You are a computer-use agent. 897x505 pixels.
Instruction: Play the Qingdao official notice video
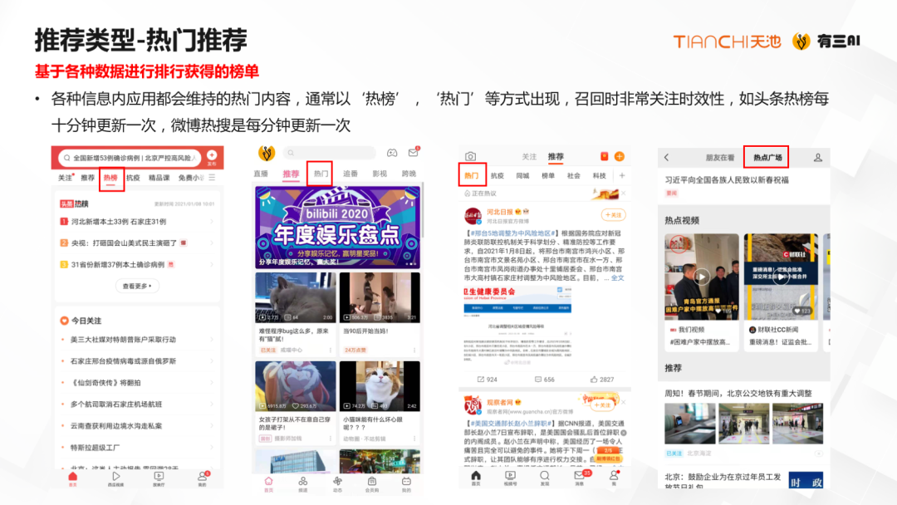tap(702, 277)
